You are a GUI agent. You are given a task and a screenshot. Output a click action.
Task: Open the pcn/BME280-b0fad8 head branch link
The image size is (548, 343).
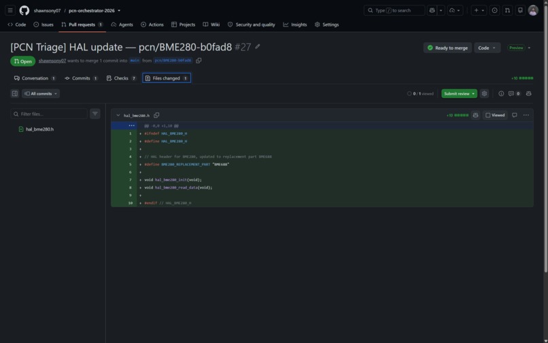(173, 61)
